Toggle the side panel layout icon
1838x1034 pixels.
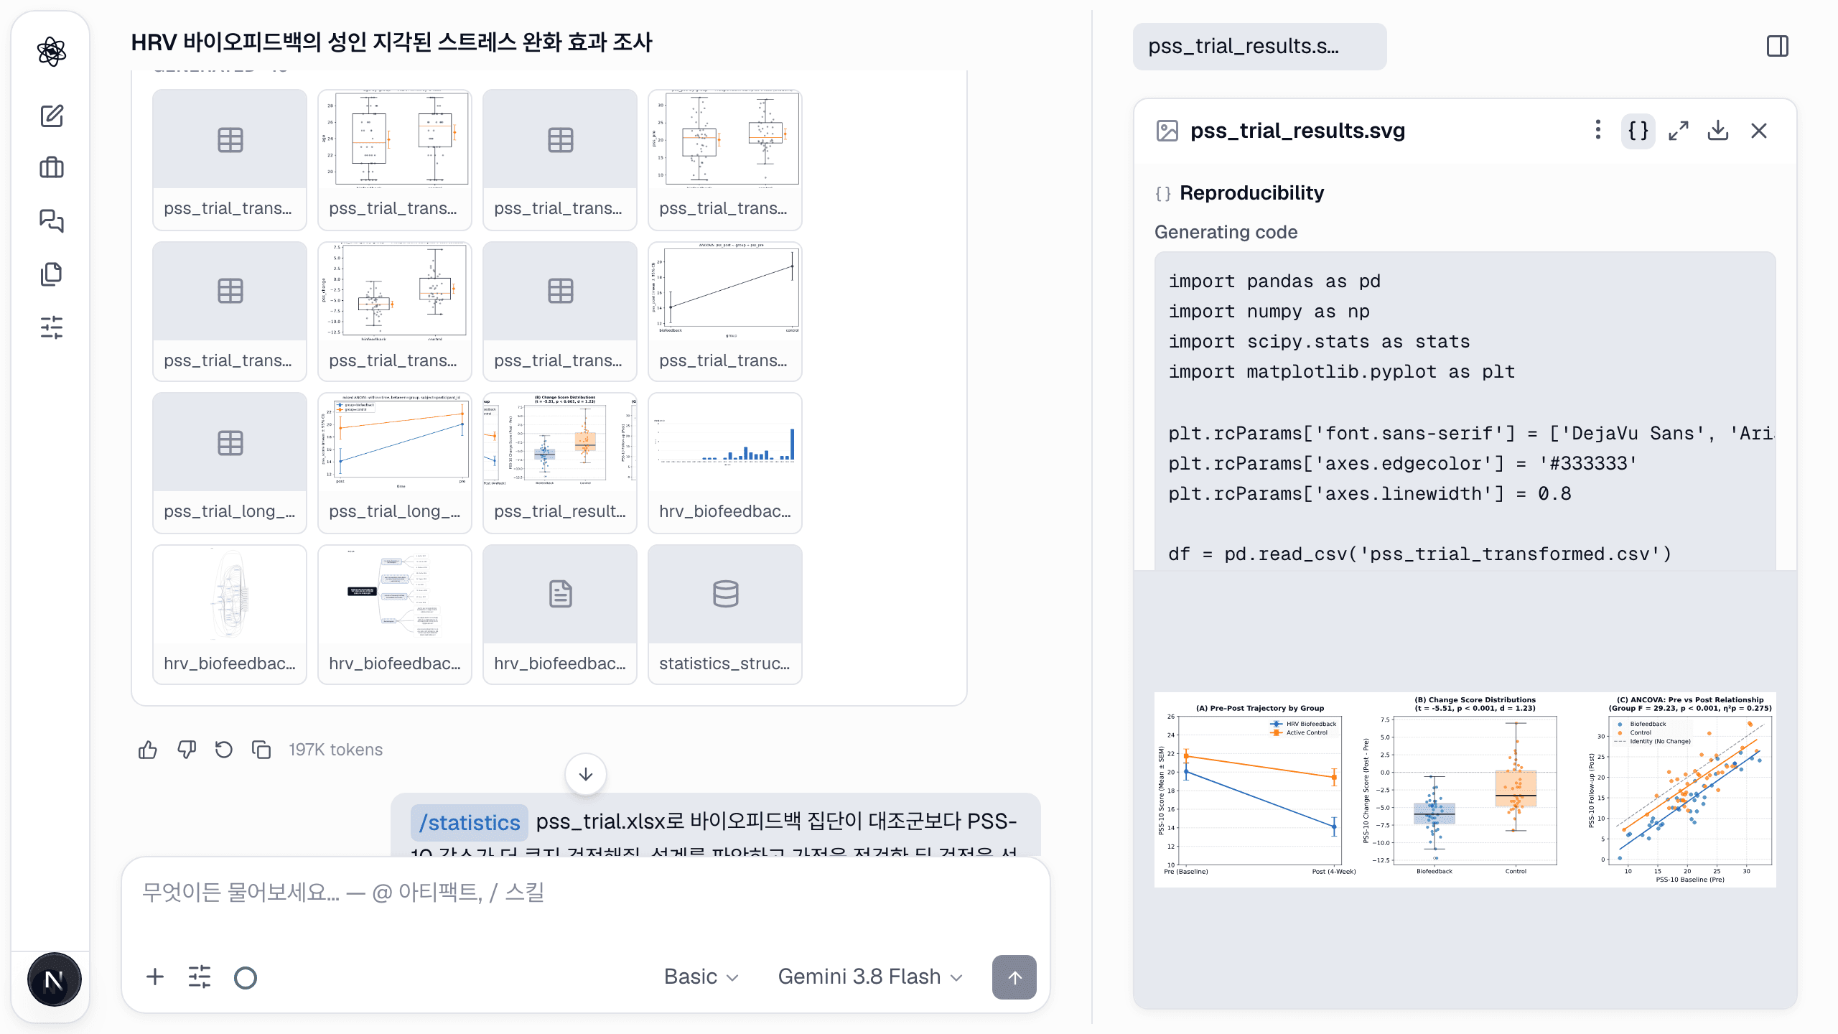[x=1778, y=47]
